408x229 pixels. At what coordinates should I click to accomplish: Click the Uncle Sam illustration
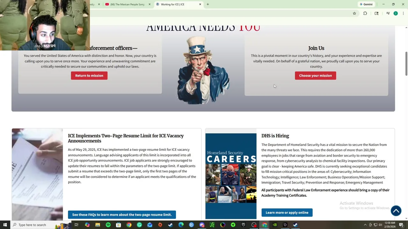pos(203,70)
